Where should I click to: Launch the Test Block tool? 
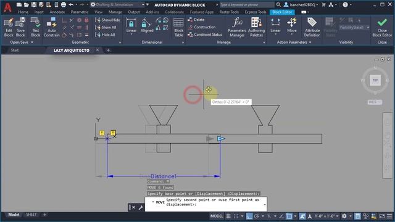(x=36, y=27)
